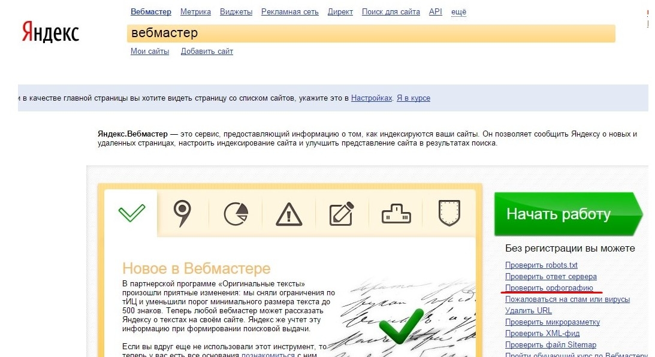Screen dimensions: 655x357
Task: Open API in top menu
Action: (x=435, y=12)
